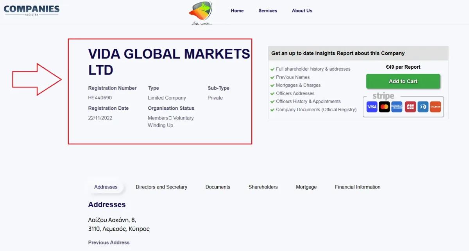Click Company Documents (Official Registry) text
This screenshot has width=469, height=251.
(316, 110)
